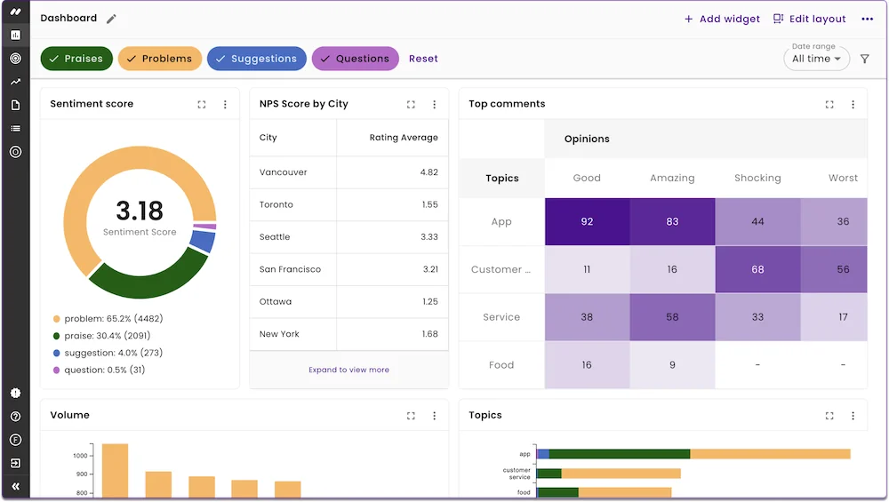Click the help question mark sidebar icon

15,417
